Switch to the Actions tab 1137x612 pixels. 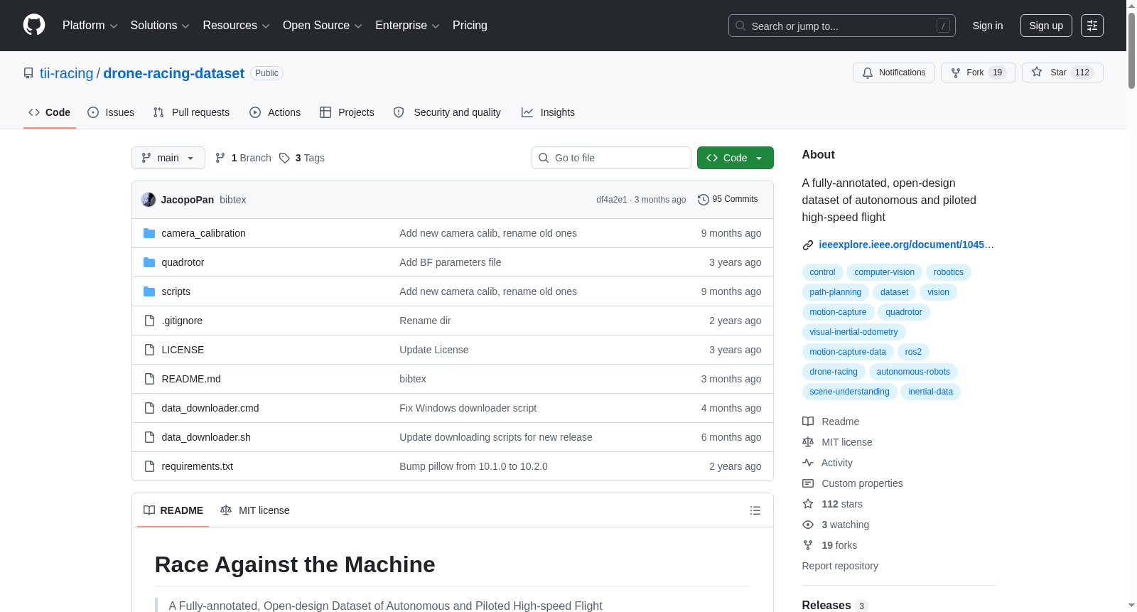tap(275, 112)
